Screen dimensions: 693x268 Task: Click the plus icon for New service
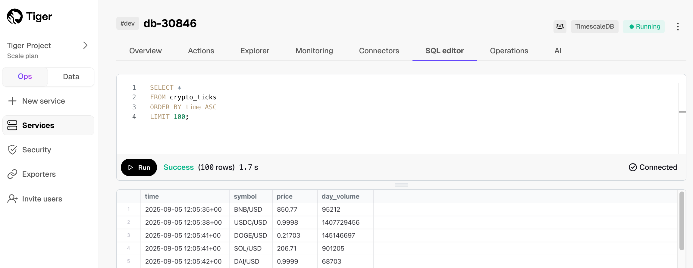[12, 101]
